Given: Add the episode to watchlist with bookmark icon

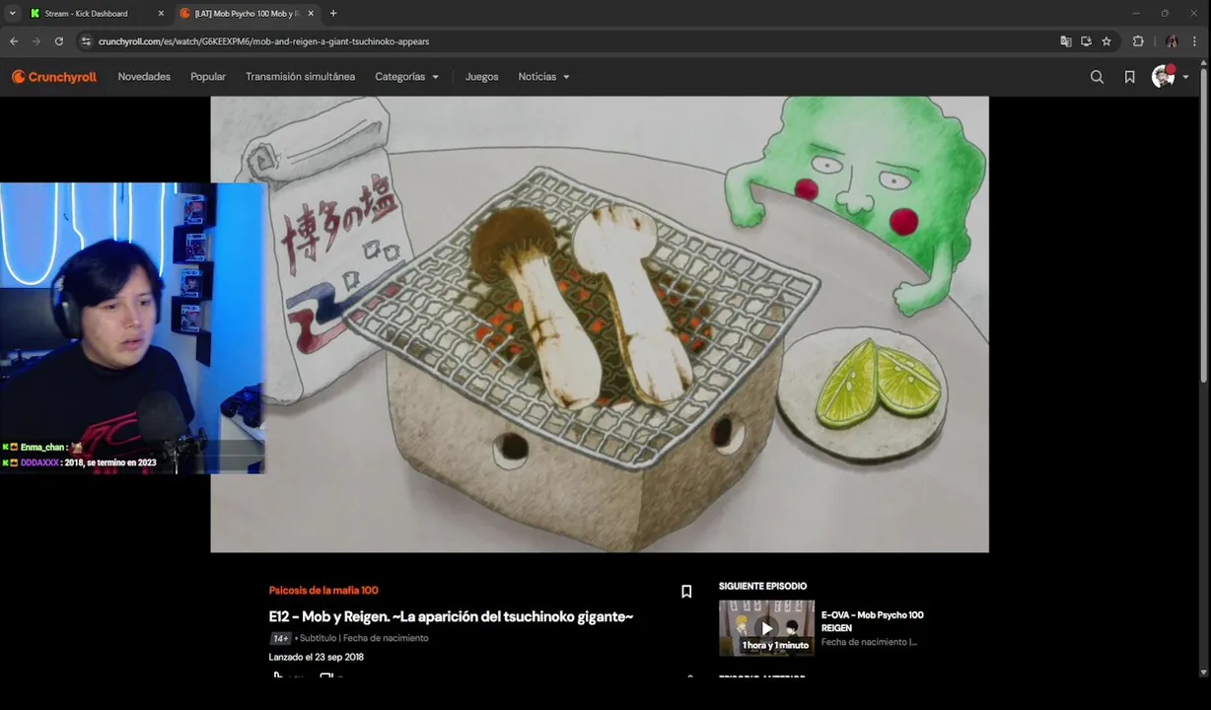Looking at the screenshot, I should tap(686, 592).
